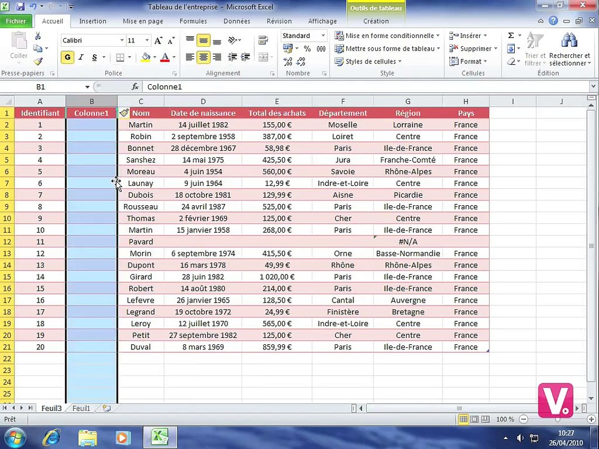This screenshot has height=449, width=599.
Task: Click the insert new sheet tab icon
Action: tap(107, 408)
